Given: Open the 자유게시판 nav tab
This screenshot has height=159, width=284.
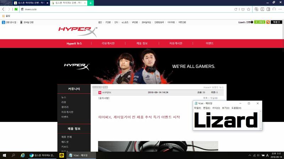Looking at the screenshot, I should point(176,43).
